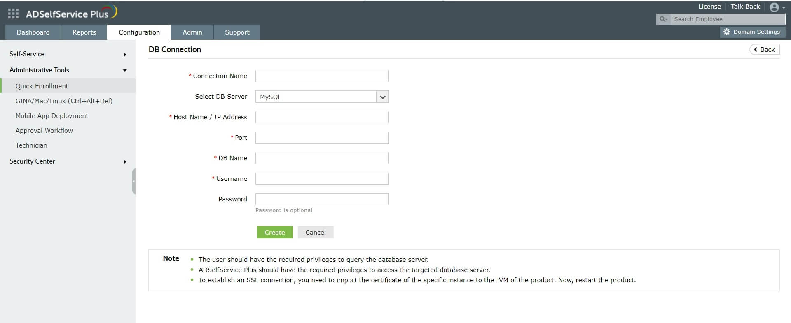
Task: Expand the Security Center section
Action: (x=125, y=161)
